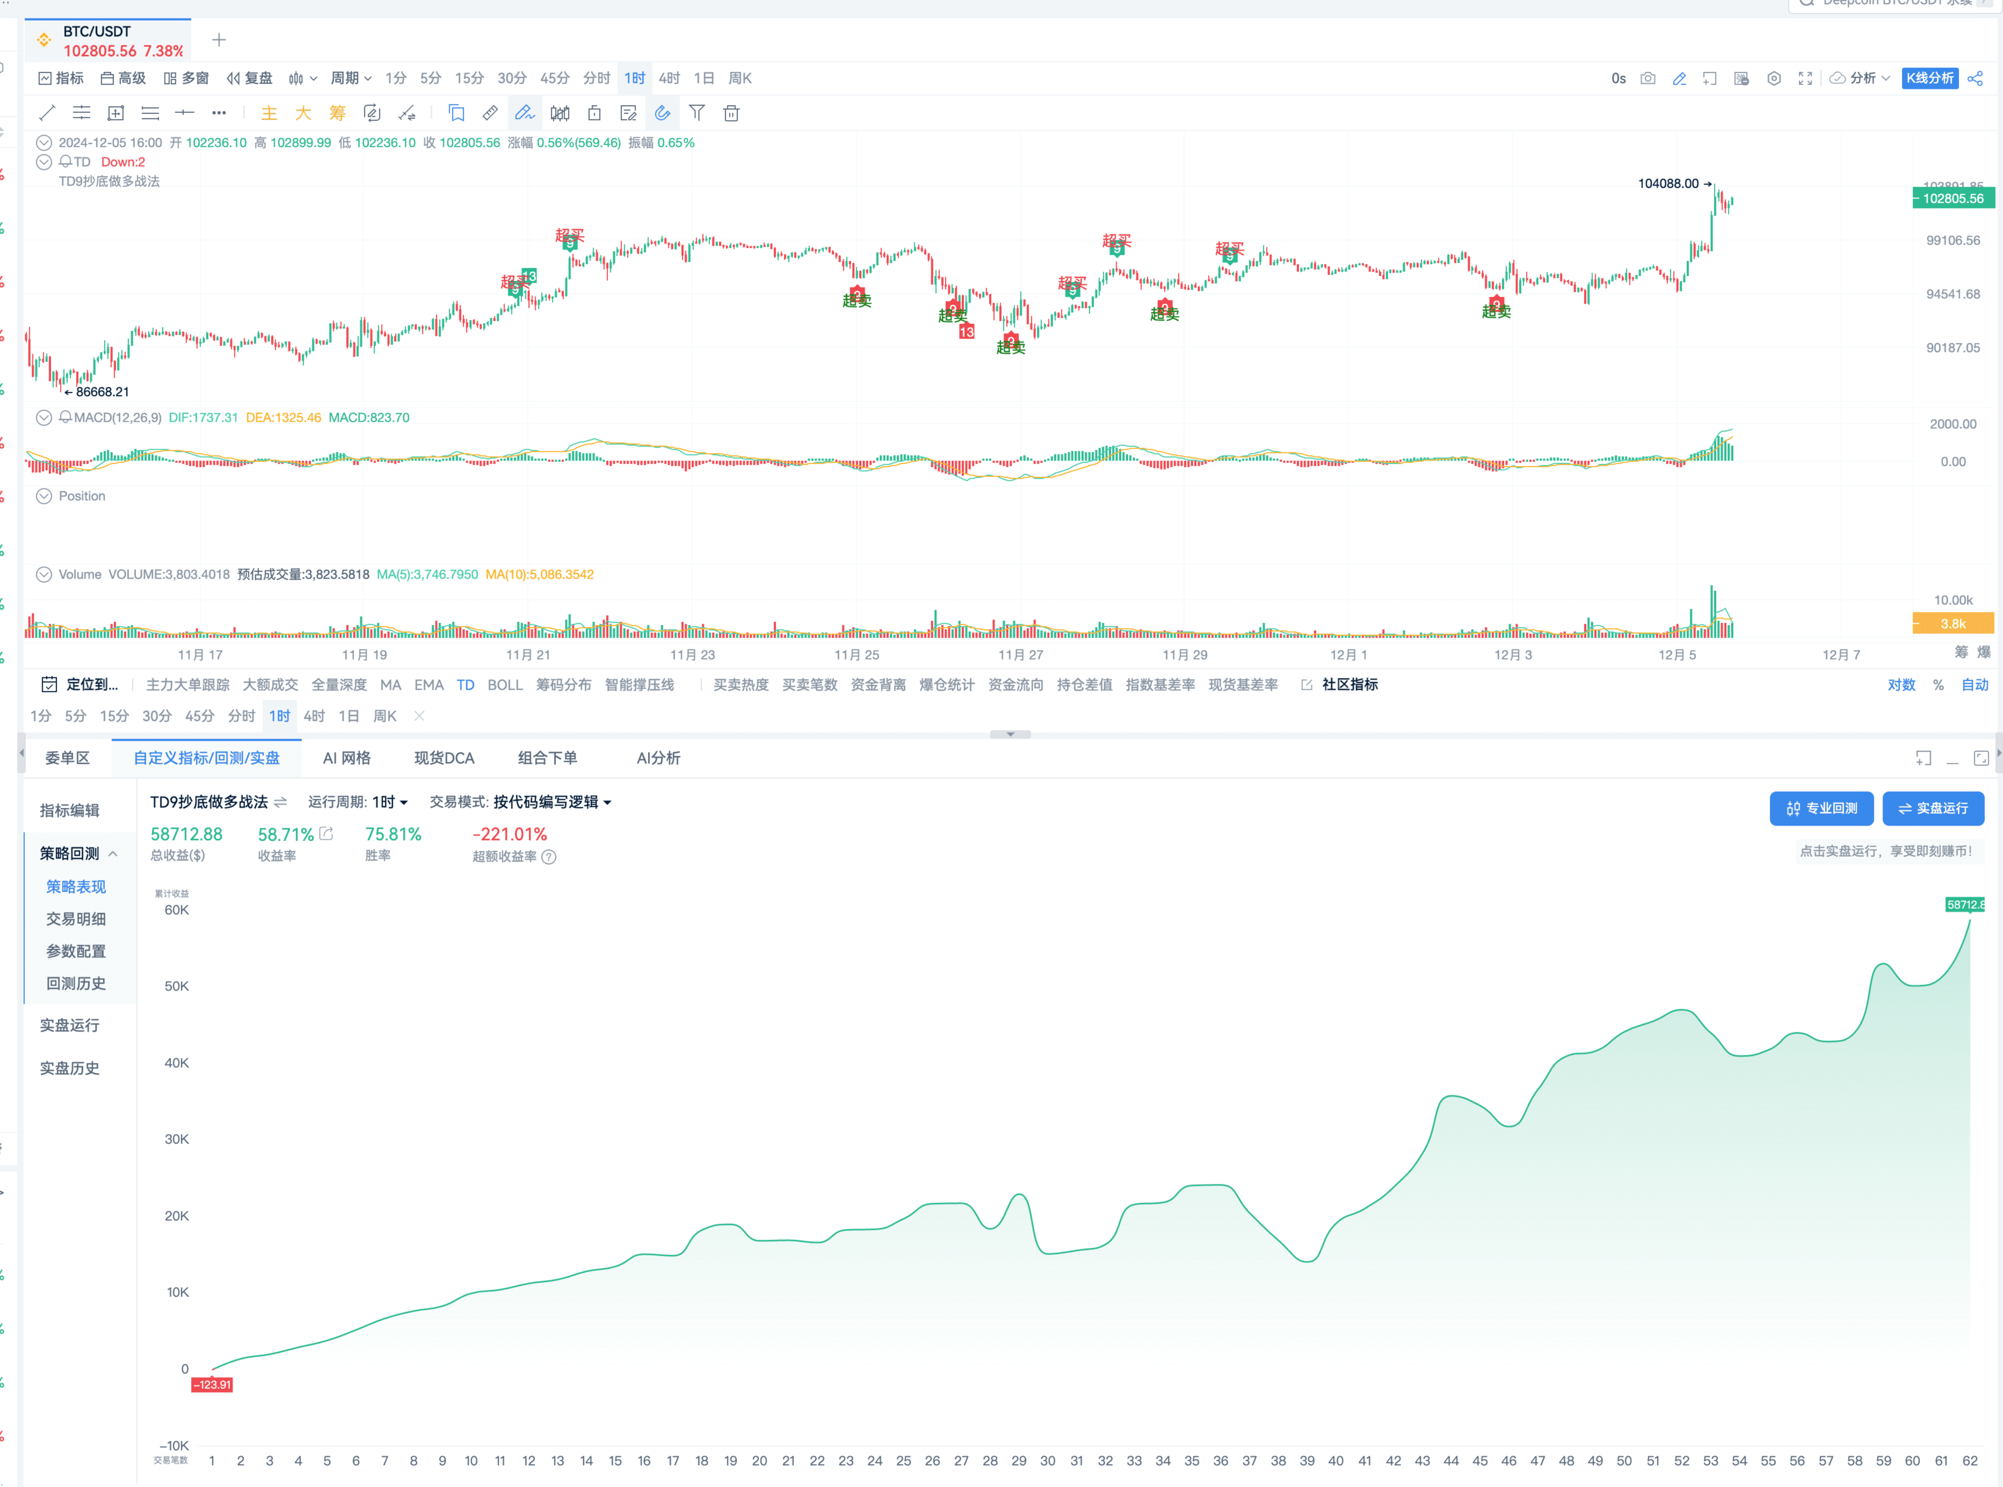Open chart settings hexagon icon
The height and width of the screenshot is (1487, 2003).
(x=1774, y=78)
